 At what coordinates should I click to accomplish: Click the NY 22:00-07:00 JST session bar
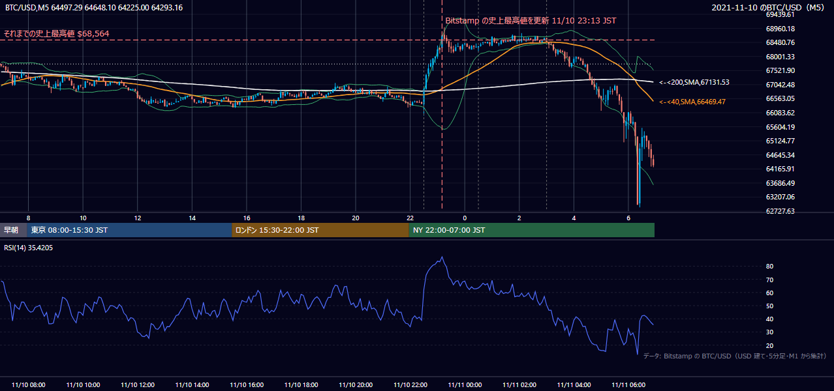pos(531,230)
